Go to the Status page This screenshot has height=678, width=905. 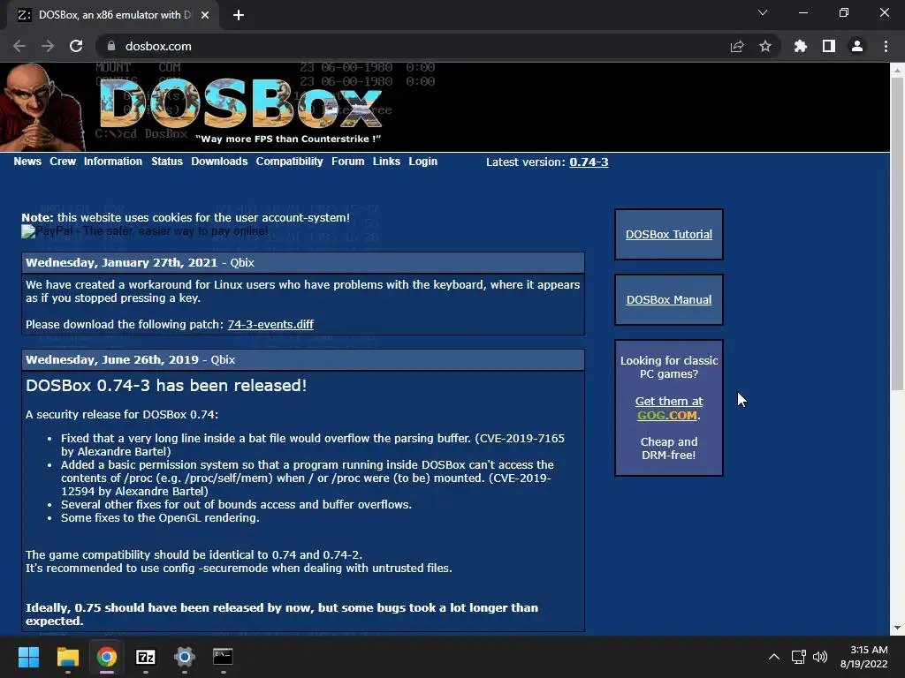pos(167,162)
